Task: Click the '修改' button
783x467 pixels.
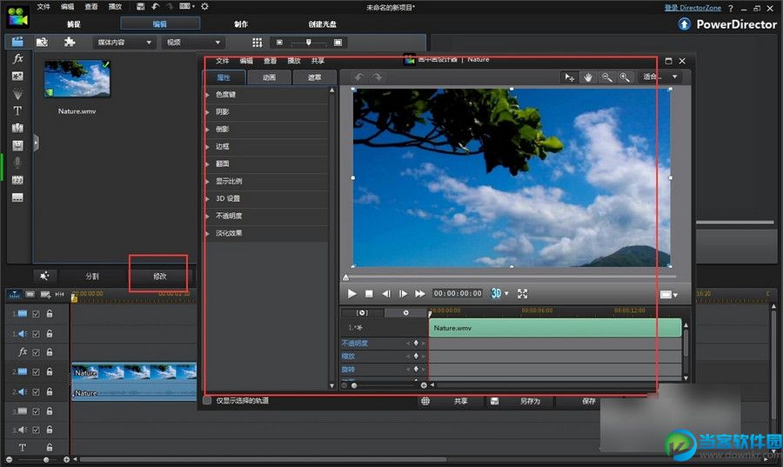Action: click(159, 276)
